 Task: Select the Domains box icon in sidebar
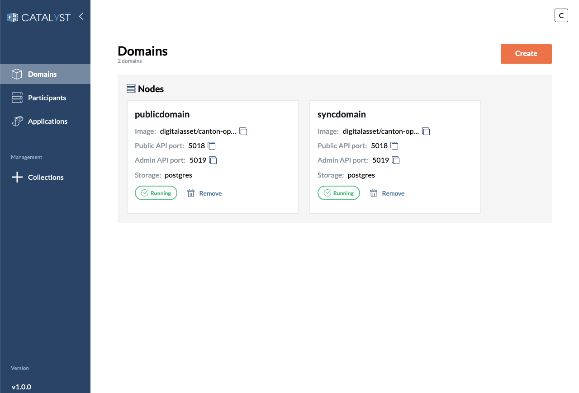17,74
